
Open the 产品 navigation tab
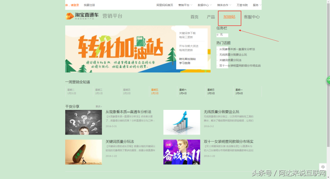coord(211,17)
